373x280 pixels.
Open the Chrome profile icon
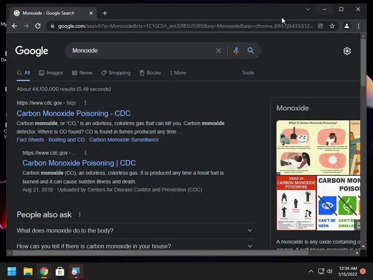[347, 26]
